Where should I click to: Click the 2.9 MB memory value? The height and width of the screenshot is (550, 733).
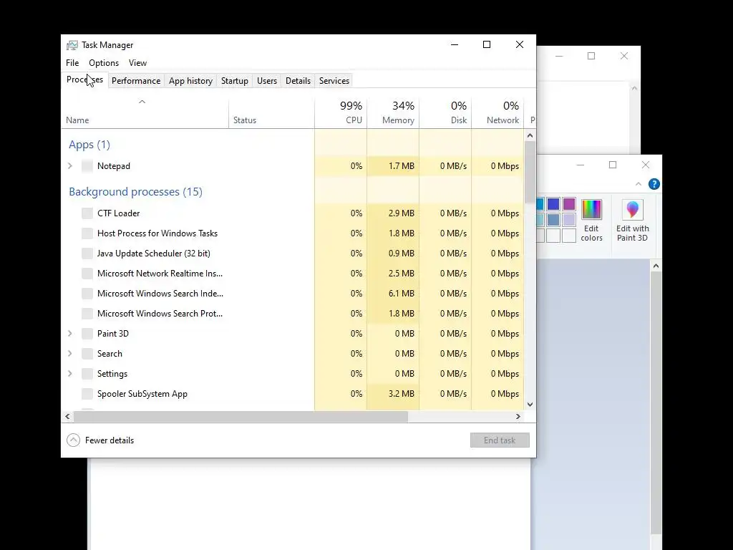(401, 213)
